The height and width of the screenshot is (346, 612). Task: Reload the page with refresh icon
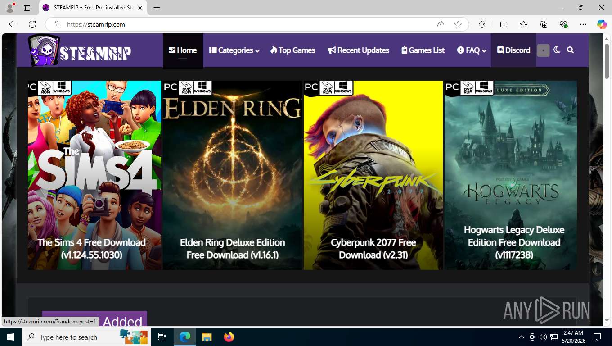pyautogui.click(x=32, y=24)
